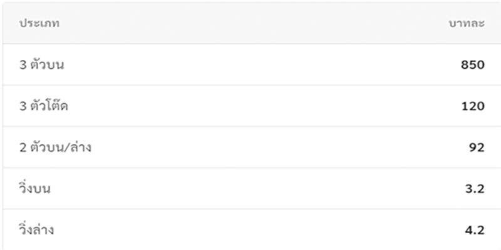Select the 3 ตัวบน row label
This screenshot has width=501, height=250.
pos(41,64)
